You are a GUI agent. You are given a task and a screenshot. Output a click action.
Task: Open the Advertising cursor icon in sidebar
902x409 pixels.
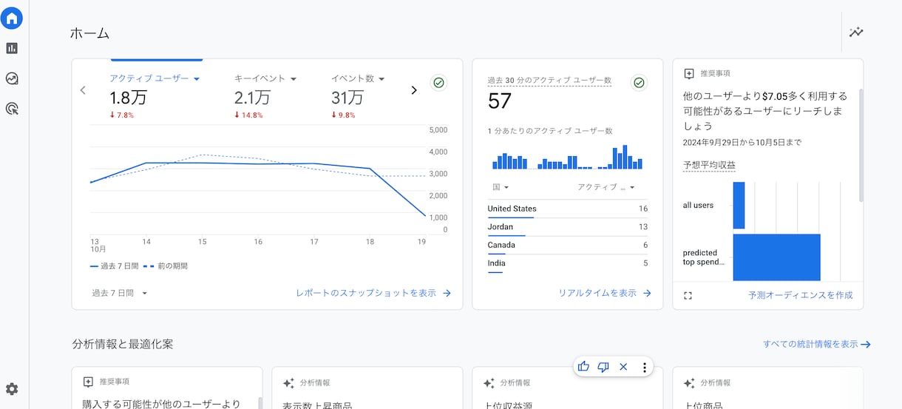11,109
